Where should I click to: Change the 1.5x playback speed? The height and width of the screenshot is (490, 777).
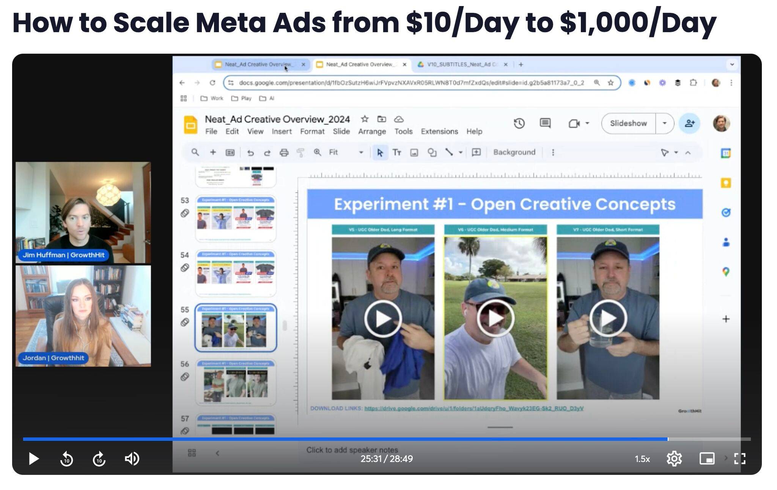[x=642, y=459]
